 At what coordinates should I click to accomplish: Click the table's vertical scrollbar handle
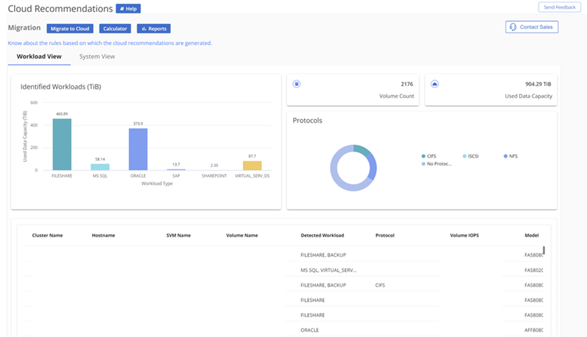click(x=544, y=250)
